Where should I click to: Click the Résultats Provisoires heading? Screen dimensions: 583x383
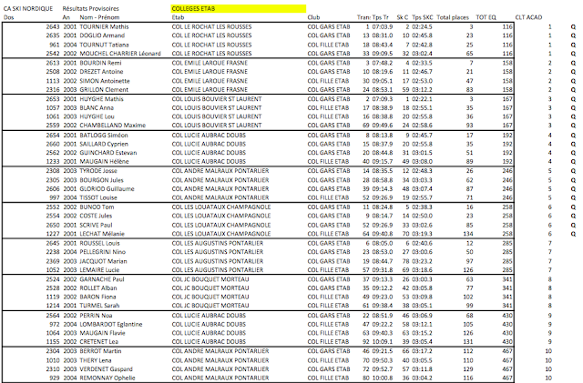point(91,8)
